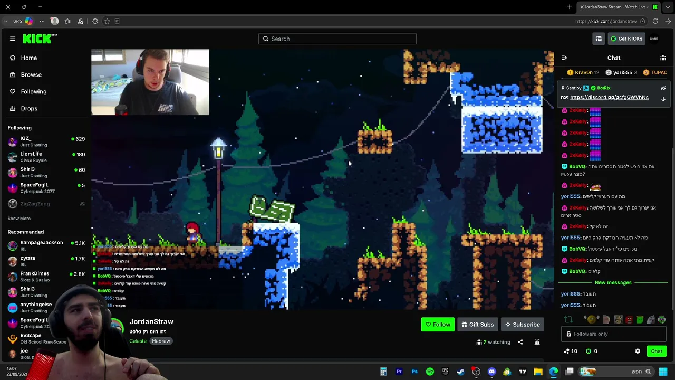Open the user profile avatar menu
675x380 pixels.
pyautogui.click(x=654, y=39)
